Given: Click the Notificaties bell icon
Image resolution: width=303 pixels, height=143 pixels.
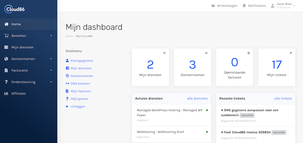Looking at the screenshot, I should point(244,6).
